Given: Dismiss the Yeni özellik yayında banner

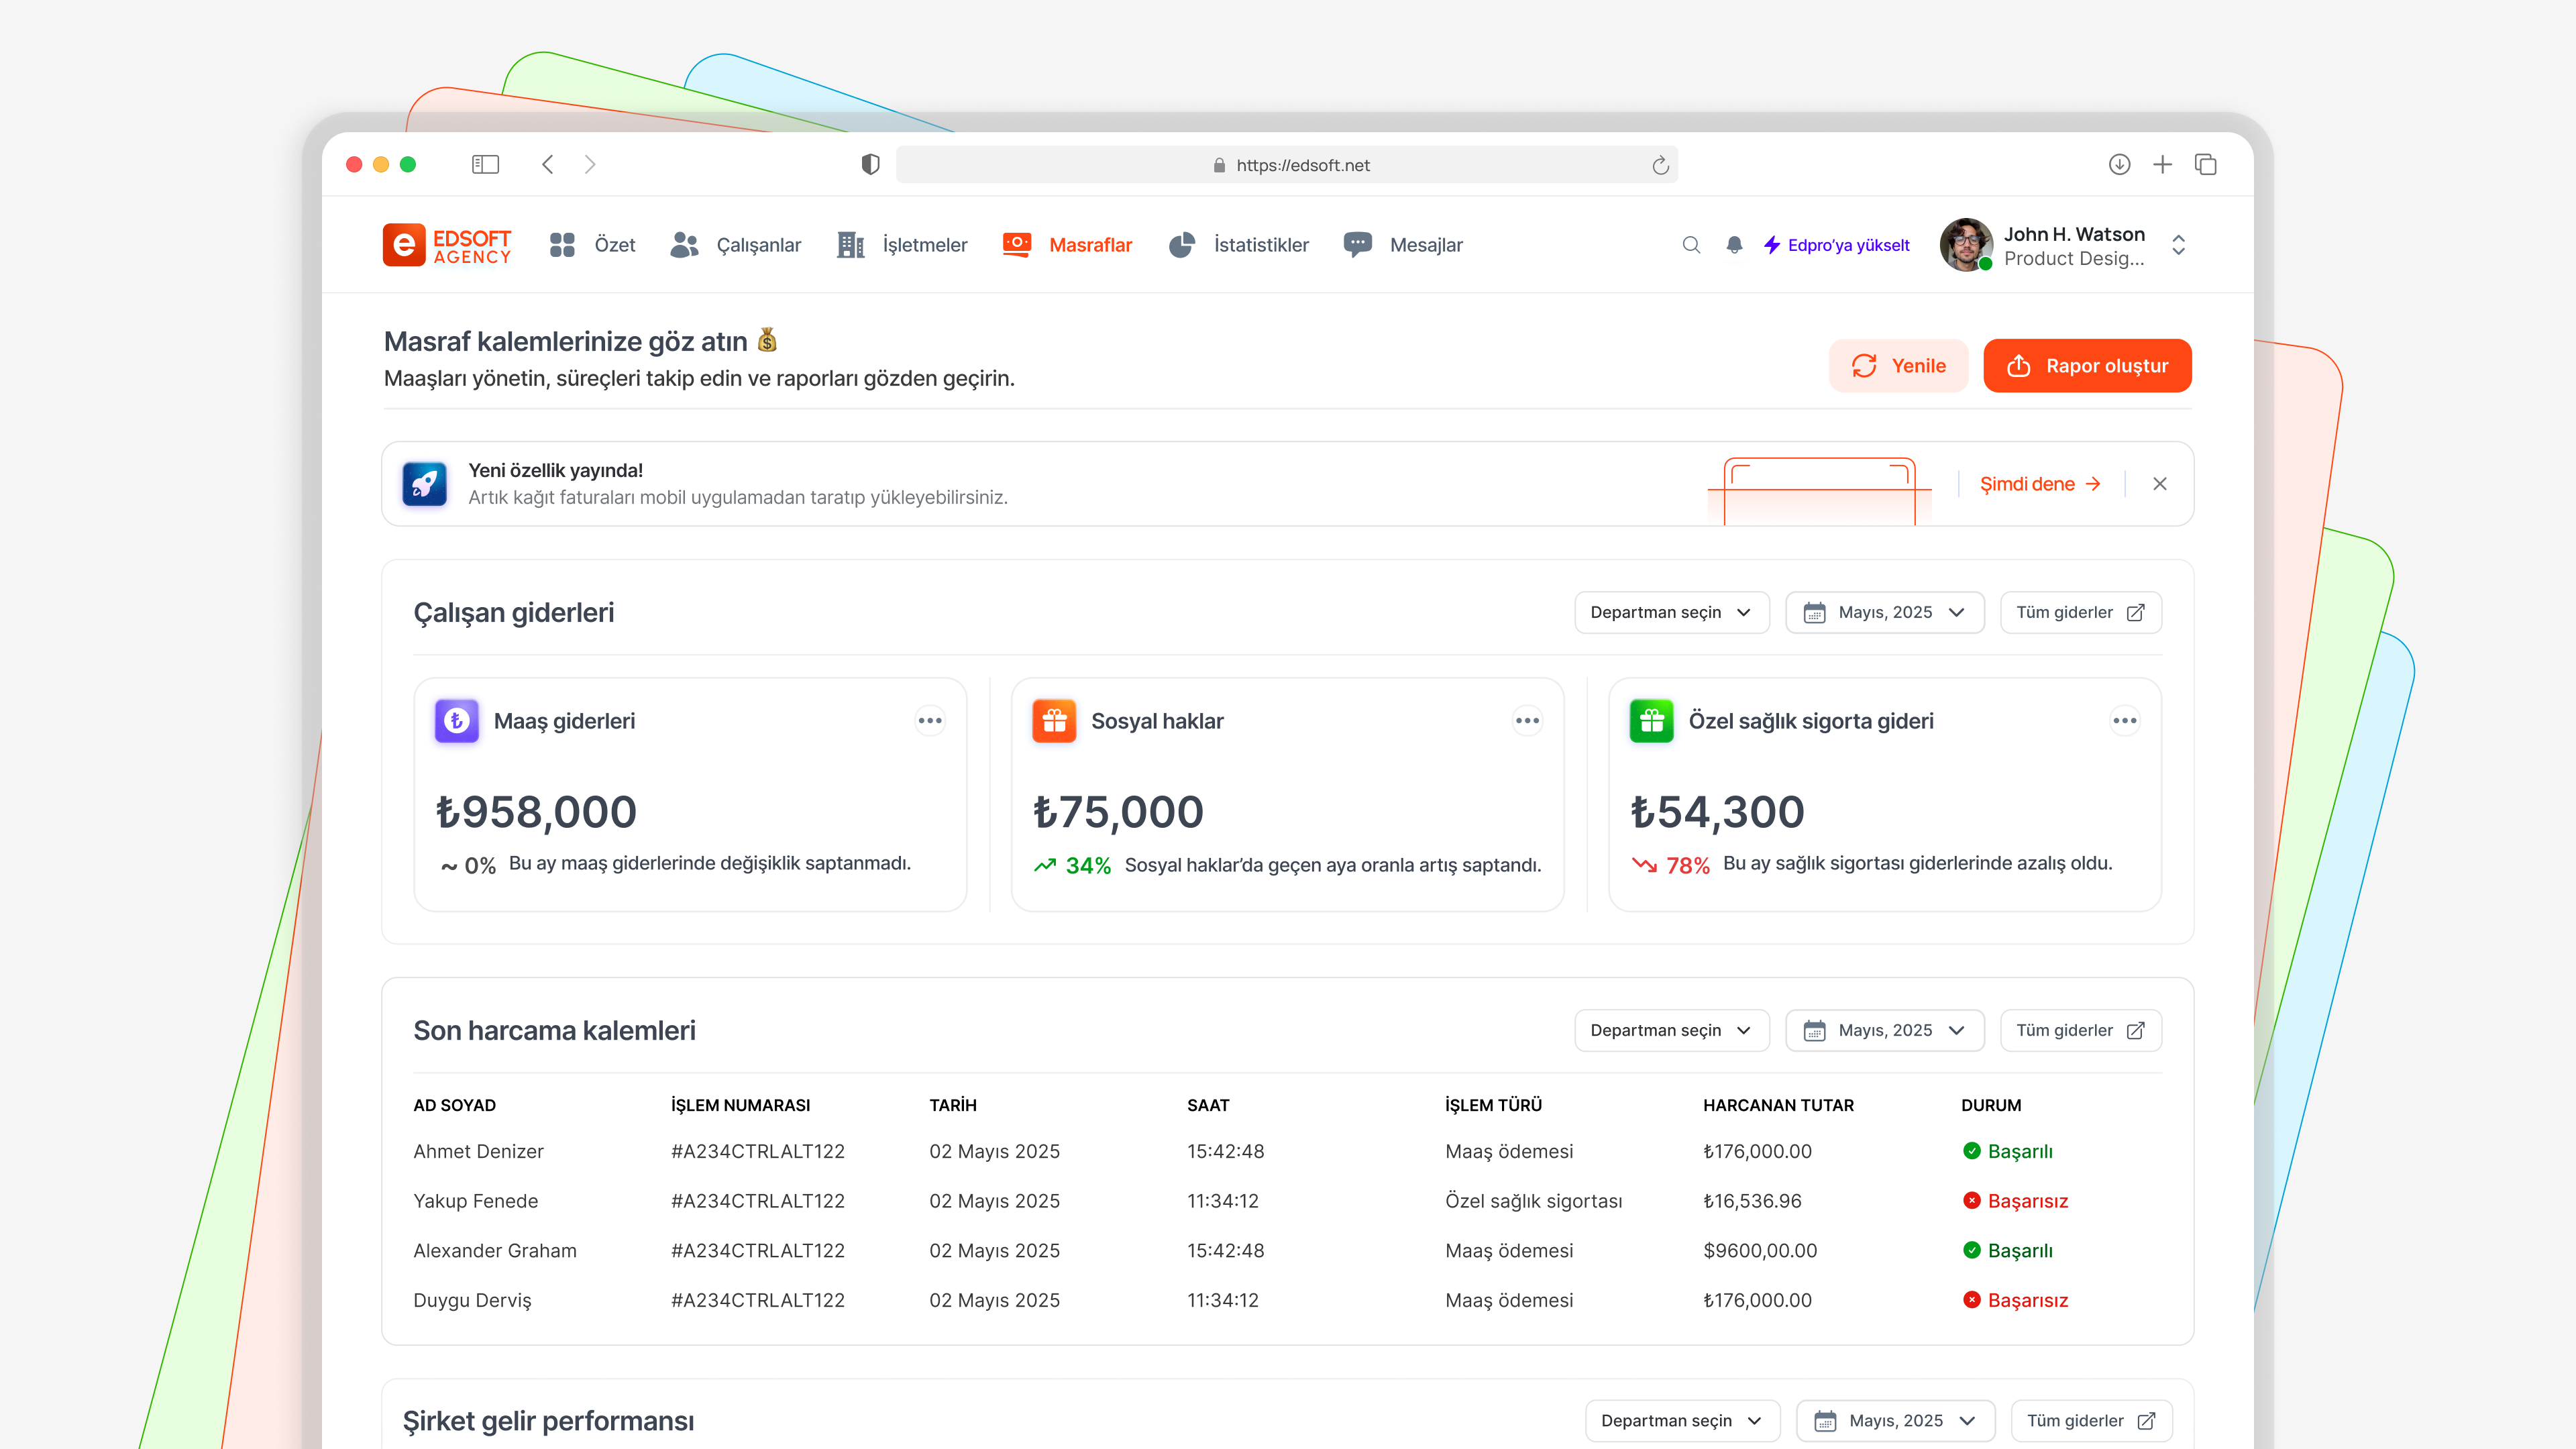Looking at the screenshot, I should [x=2160, y=484].
